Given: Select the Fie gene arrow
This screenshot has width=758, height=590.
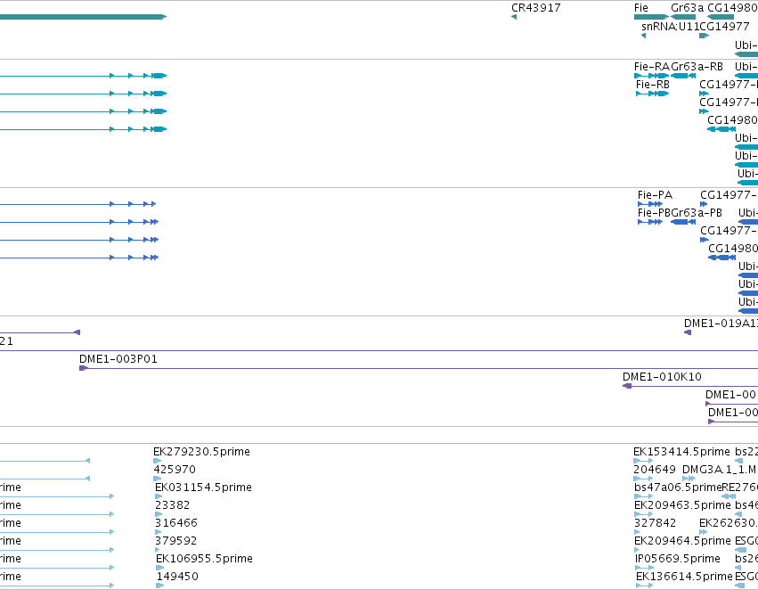Looking at the screenshot, I should [x=651, y=17].
